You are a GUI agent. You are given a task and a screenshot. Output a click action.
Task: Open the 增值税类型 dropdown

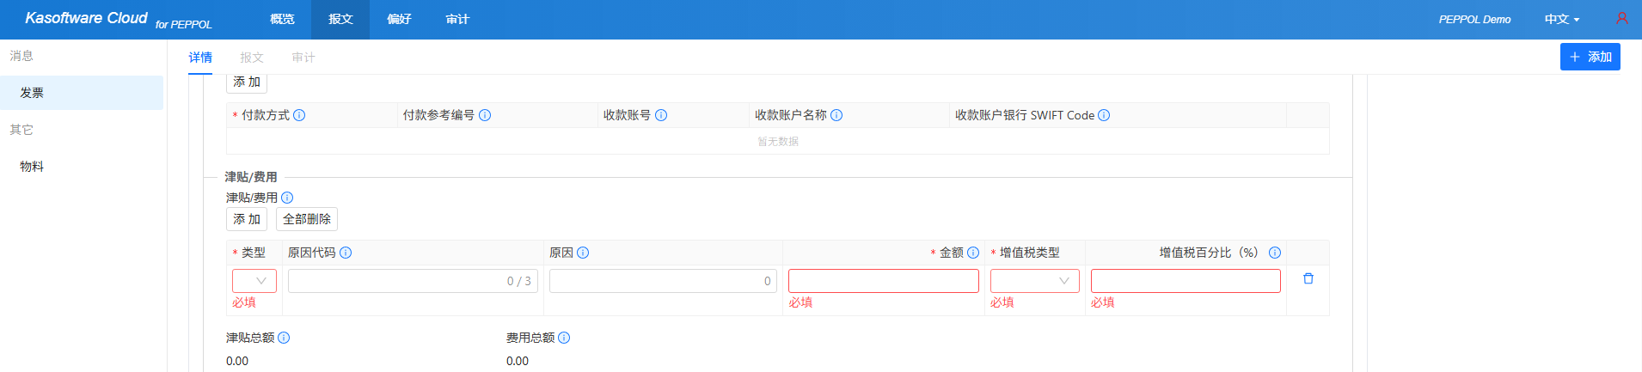pyautogui.click(x=1034, y=281)
